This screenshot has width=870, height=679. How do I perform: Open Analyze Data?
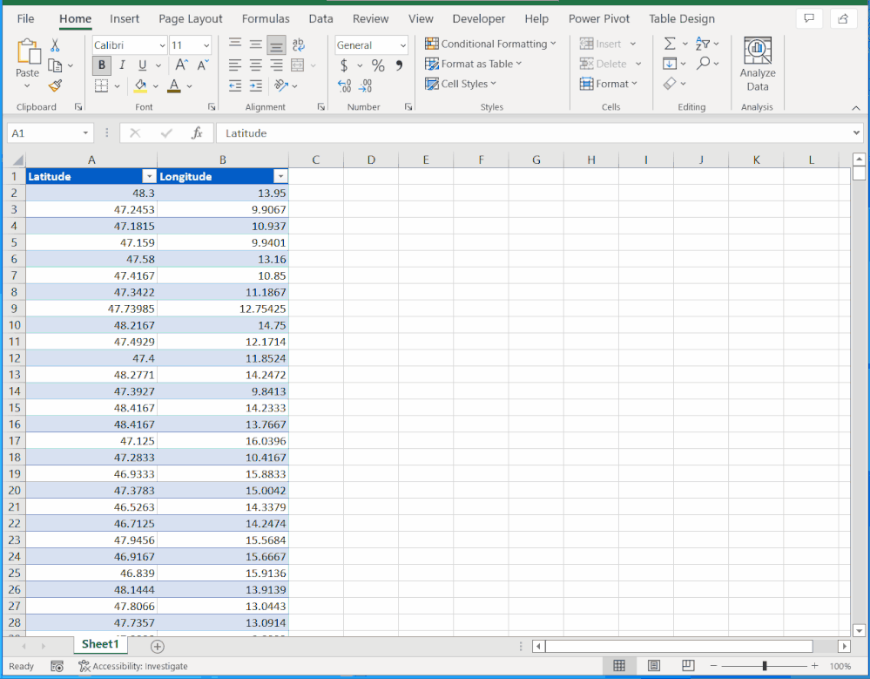coord(758,65)
